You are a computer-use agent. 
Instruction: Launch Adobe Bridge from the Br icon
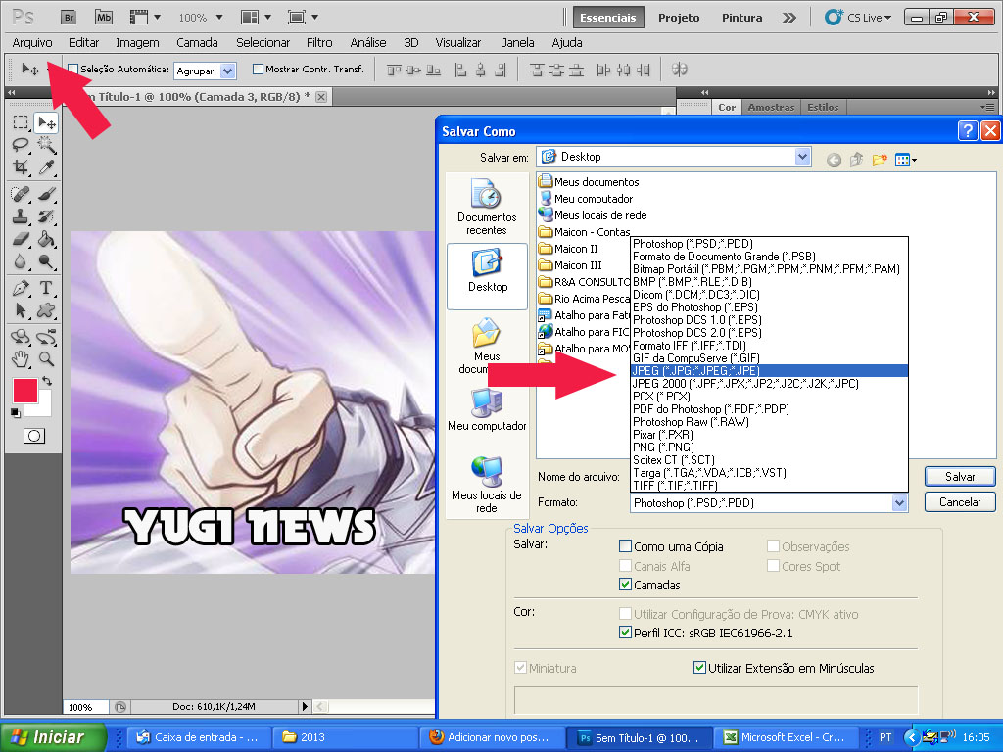(x=69, y=17)
